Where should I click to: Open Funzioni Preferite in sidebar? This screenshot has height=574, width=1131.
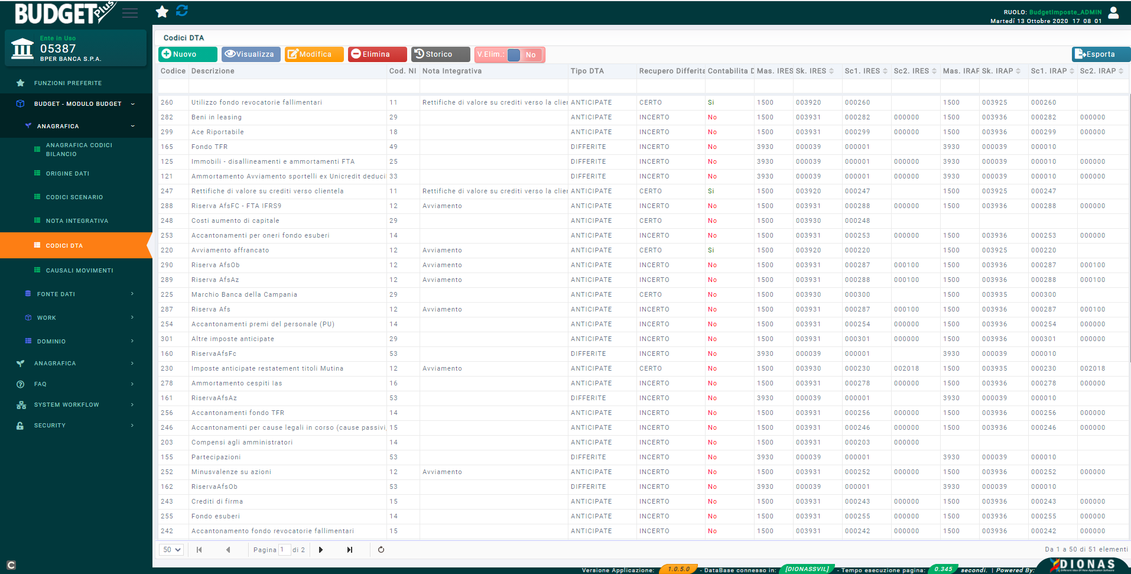coord(77,83)
